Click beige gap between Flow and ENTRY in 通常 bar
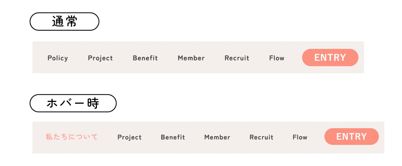402x166 pixels. pyautogui.click(x=293, y=58)
